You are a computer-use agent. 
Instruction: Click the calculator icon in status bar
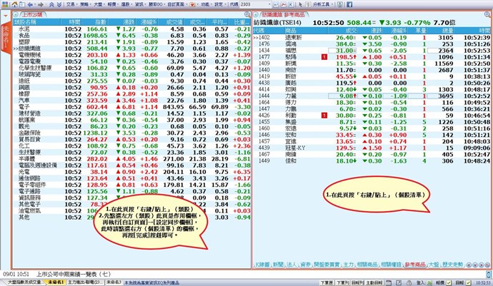click(389, 283)
